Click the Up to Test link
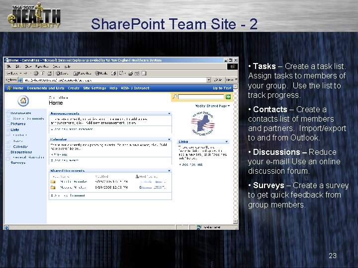Screen dimensions: 358x268 (222, 88)
